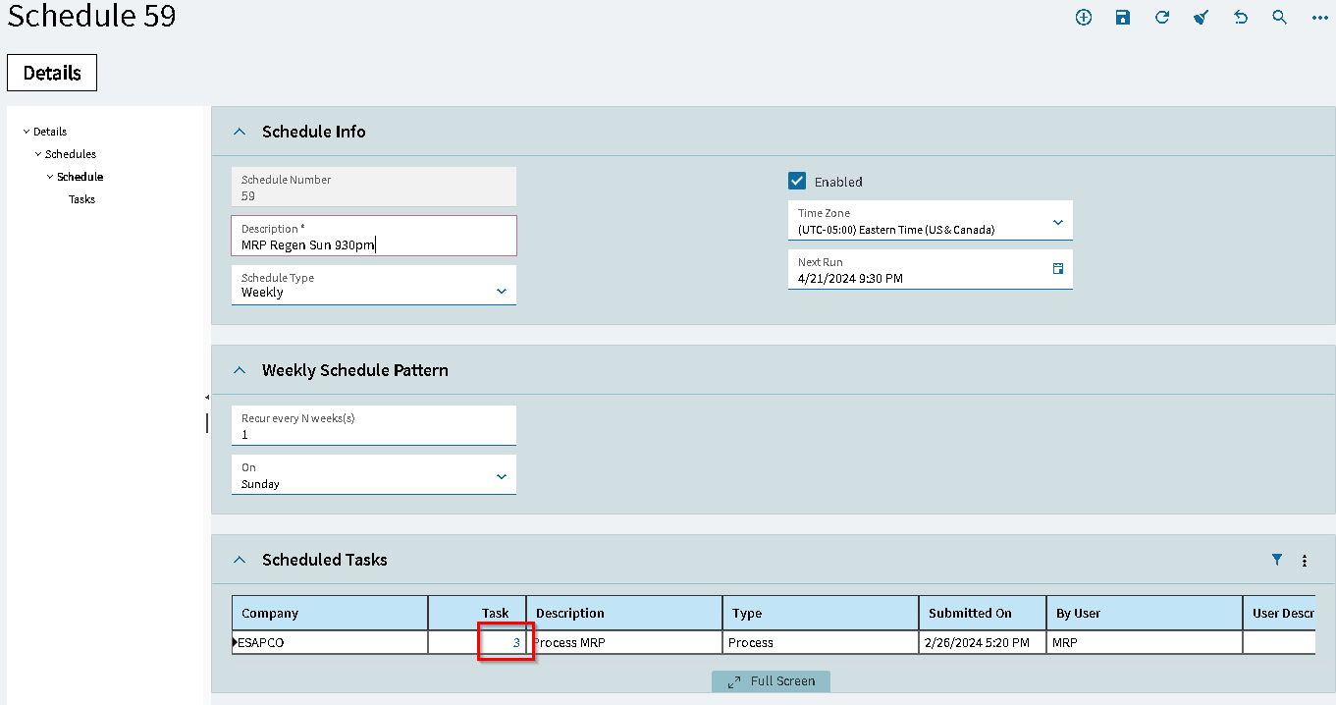This screenshot has height=705, width=1336.
Task: Click the Refresh toolbar icon
Action: 1162,17
